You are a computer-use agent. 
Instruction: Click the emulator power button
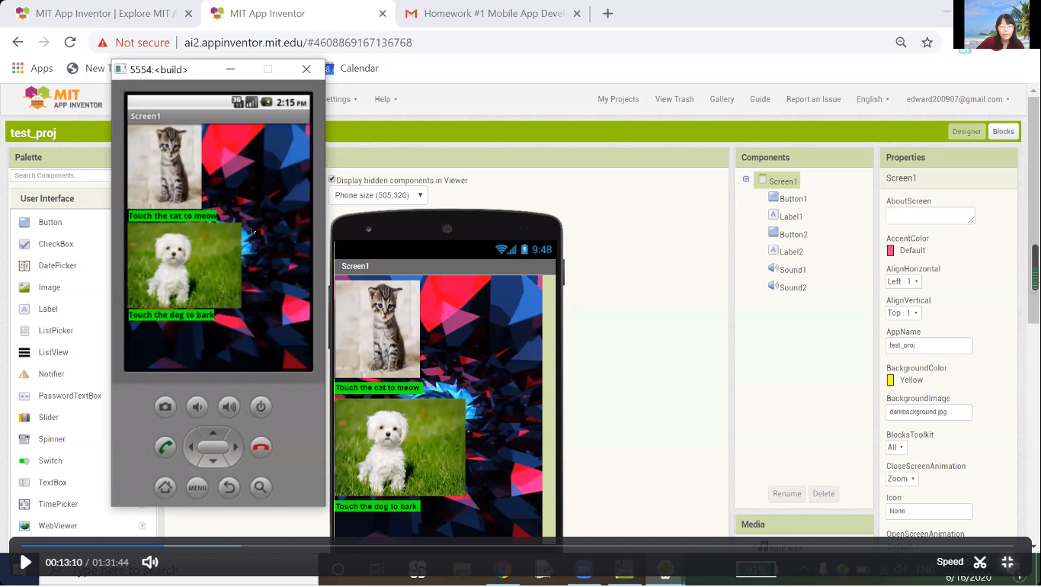[261, 406]
